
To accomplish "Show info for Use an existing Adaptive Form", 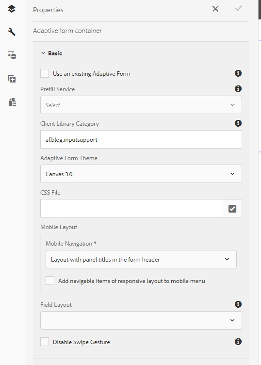I will pos(238,73).
